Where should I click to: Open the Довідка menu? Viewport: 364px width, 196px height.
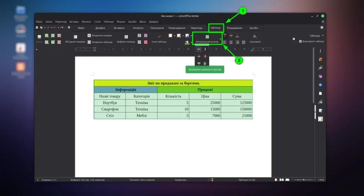point(154,22)
